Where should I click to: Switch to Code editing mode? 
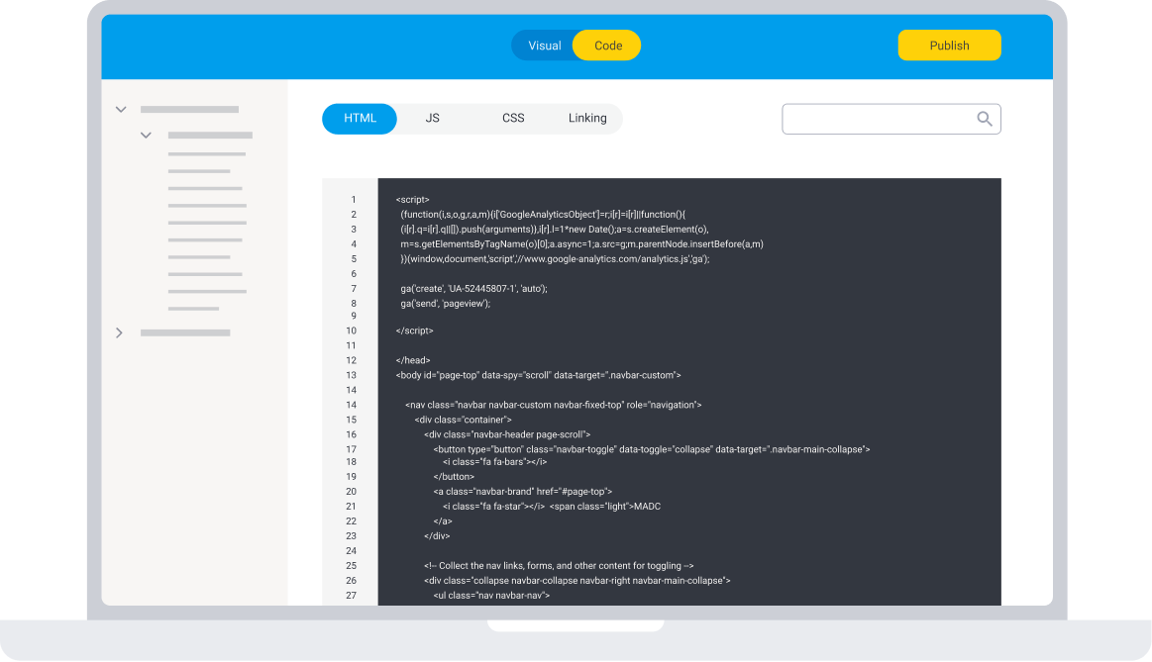pyautogui.click(x=606, y=45)
